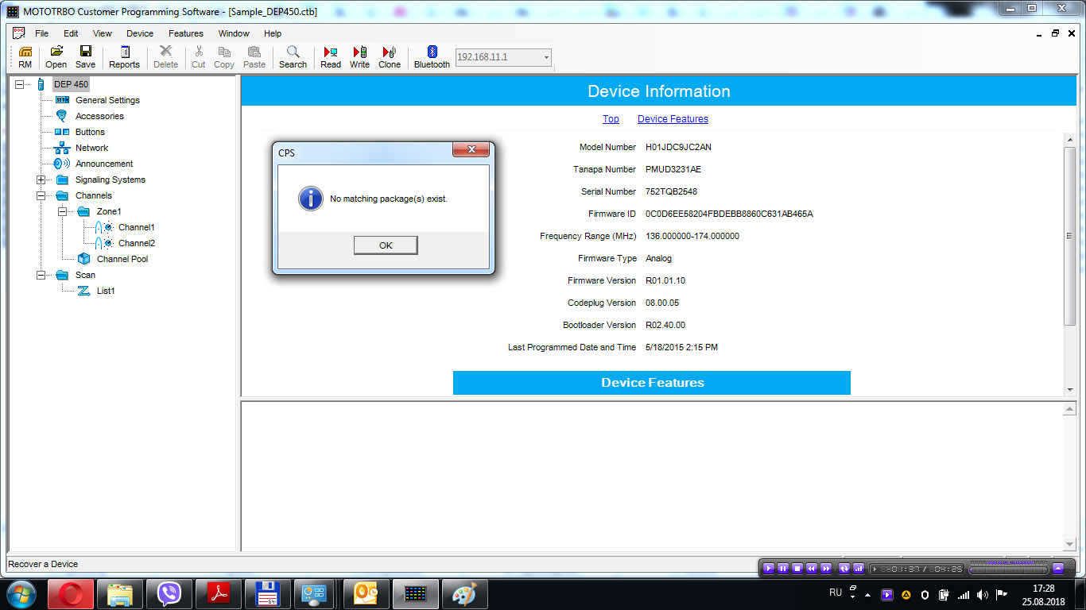Screen dimensions: 1086x610
Task: Open the IP address combo box
Action: coord(503,57)
